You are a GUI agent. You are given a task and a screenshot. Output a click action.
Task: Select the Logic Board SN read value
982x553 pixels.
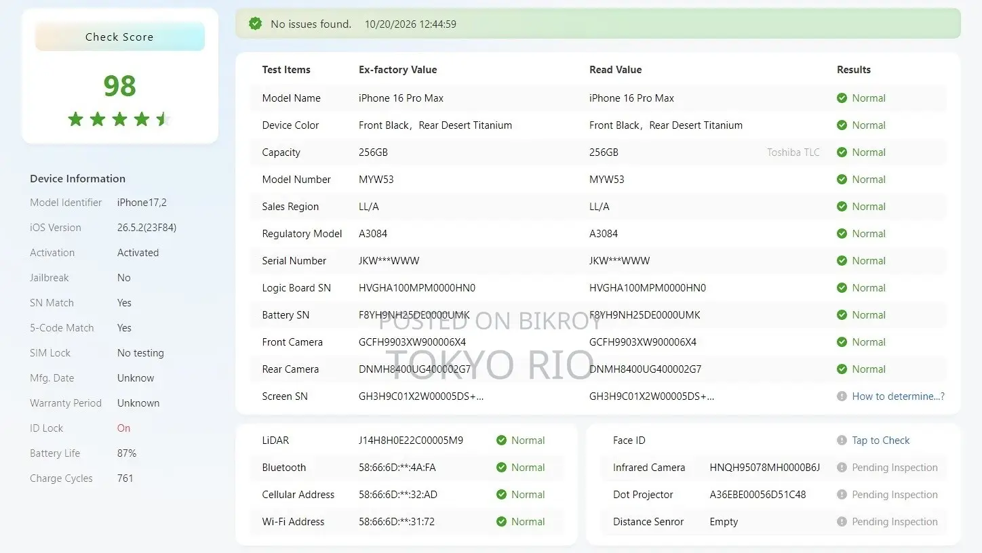[x=648, y=288]
